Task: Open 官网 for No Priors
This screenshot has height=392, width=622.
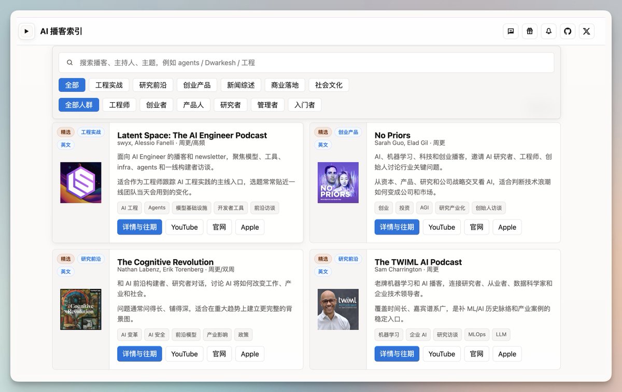Action: [477, 227]
